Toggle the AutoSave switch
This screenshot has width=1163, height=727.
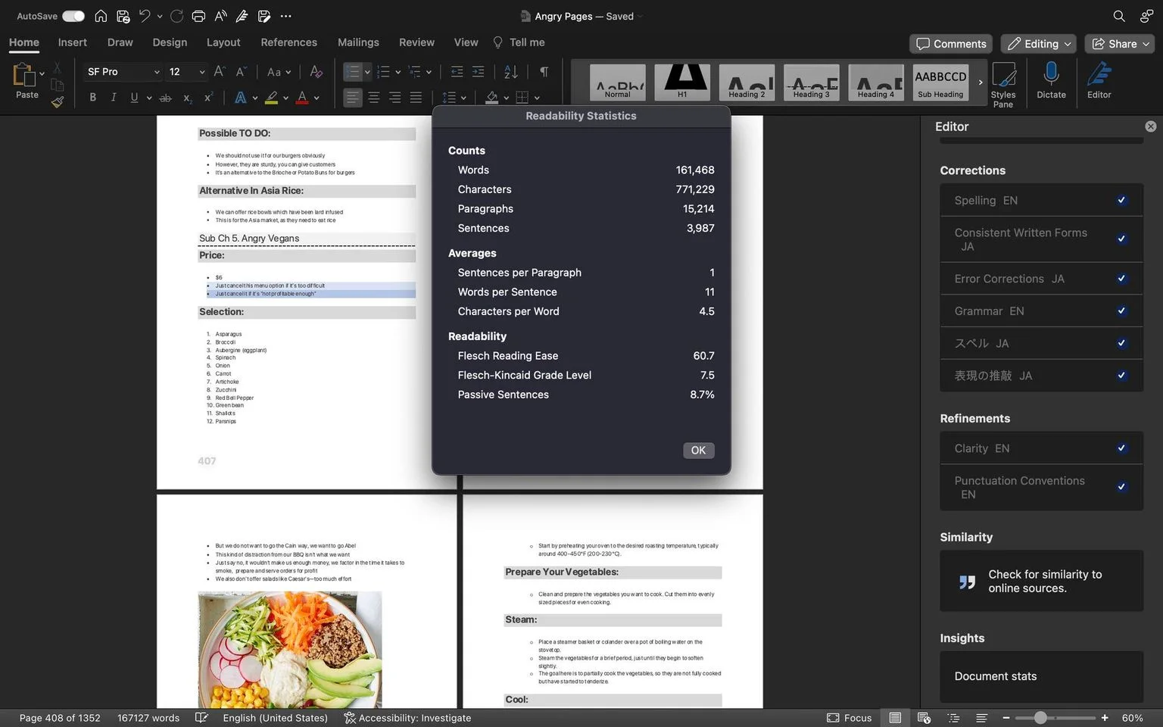(x=73, y=16)
